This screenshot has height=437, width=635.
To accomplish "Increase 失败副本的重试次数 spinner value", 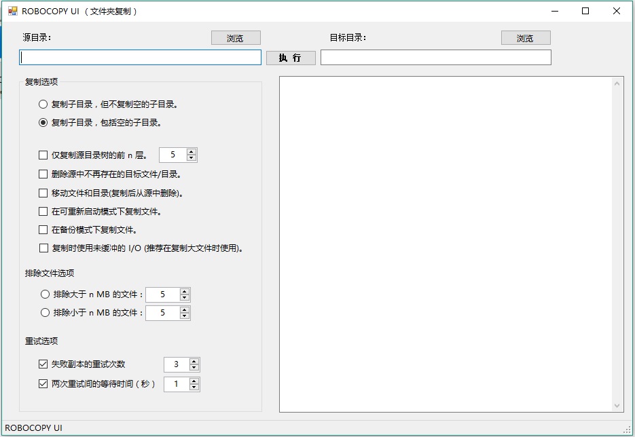I will click(194, 361).
